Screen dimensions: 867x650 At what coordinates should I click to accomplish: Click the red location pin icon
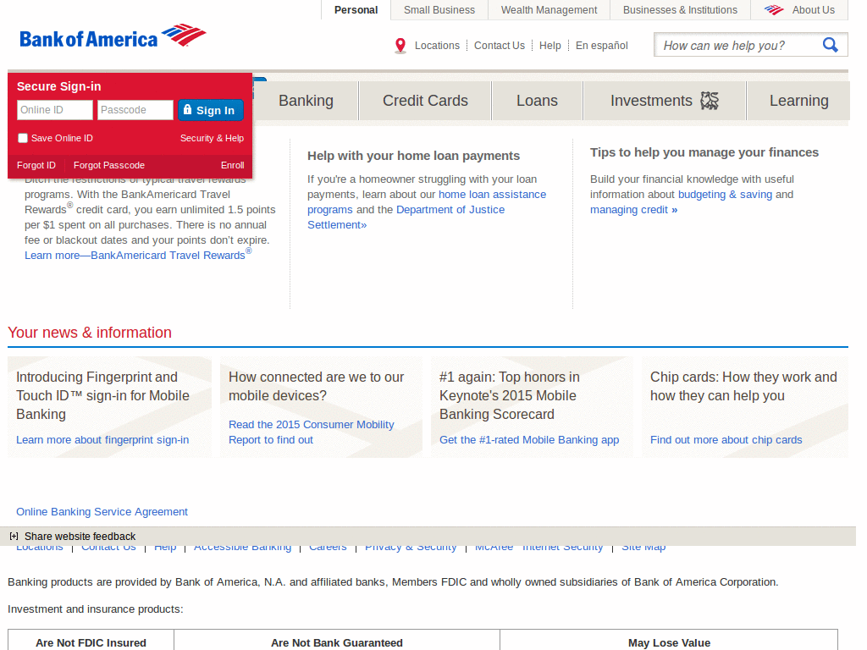click(x=400, y=46)
